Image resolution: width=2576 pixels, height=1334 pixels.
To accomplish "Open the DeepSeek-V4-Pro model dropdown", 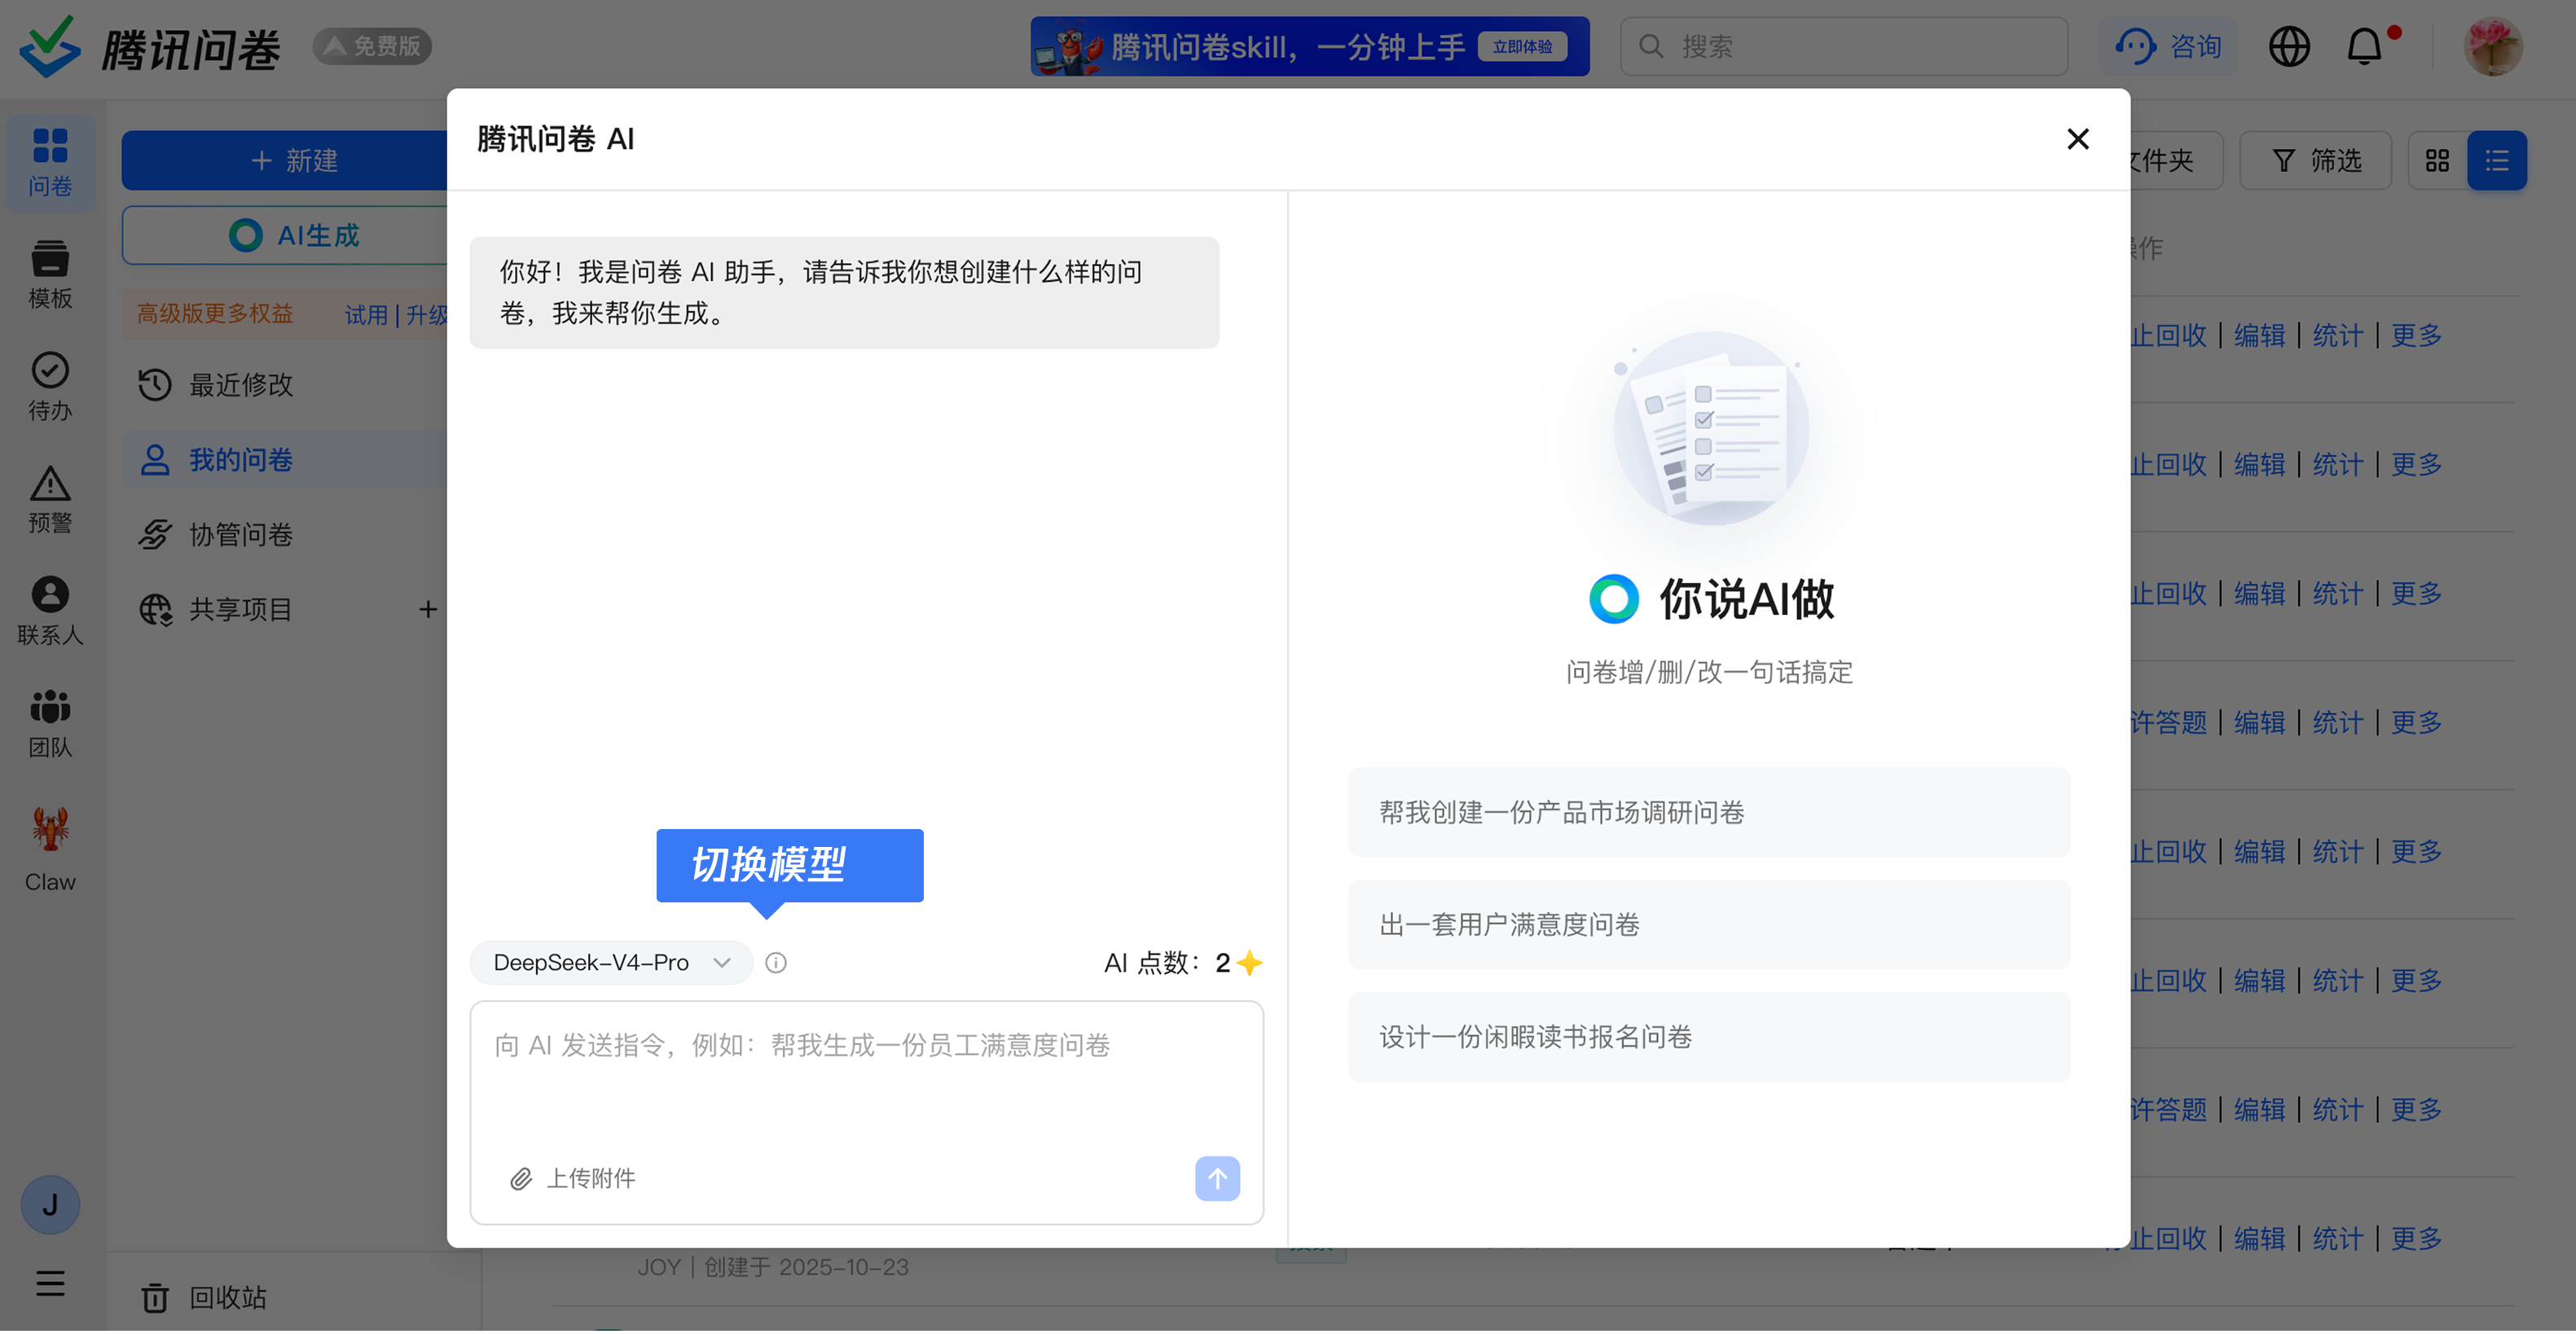I will click(x=611, y=963).
